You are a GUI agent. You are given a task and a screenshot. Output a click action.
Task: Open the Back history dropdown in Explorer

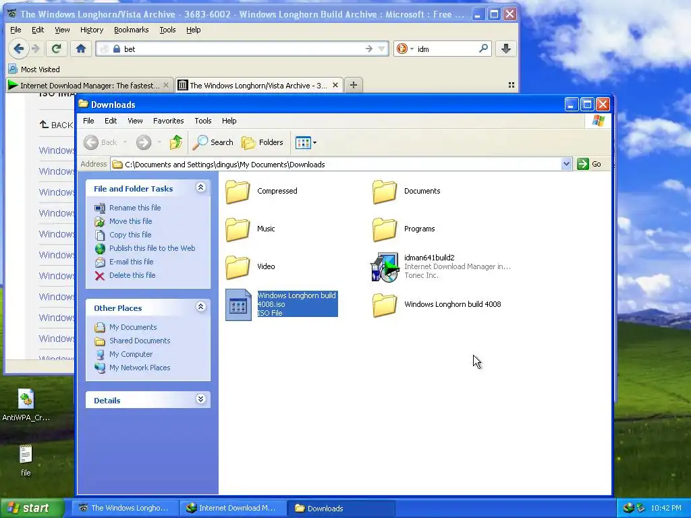tap(125, 142)
